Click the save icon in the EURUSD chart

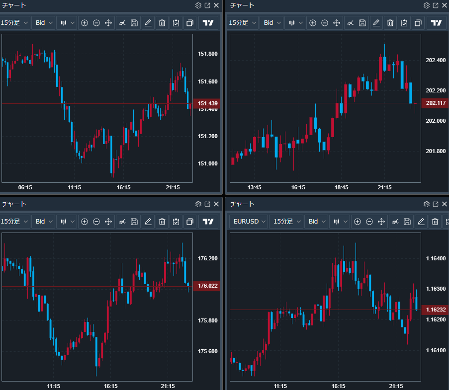click(x=407, y=222)
